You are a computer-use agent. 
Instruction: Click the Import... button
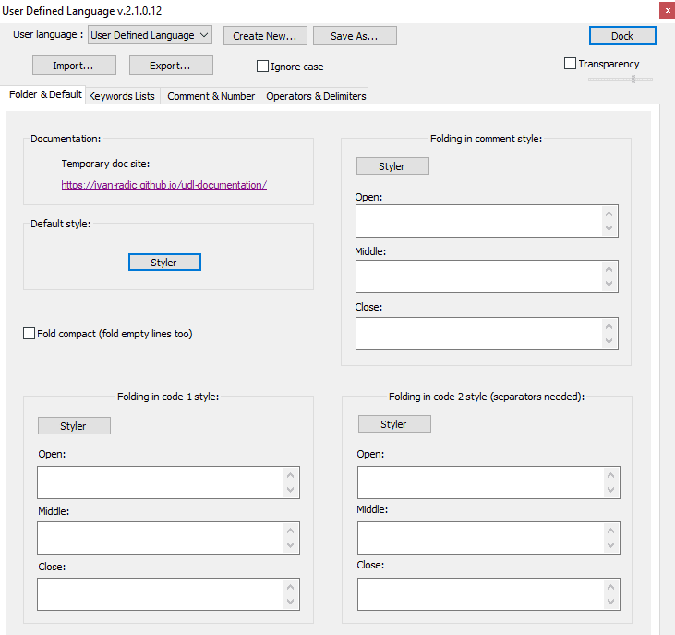(x=74, y=66)
